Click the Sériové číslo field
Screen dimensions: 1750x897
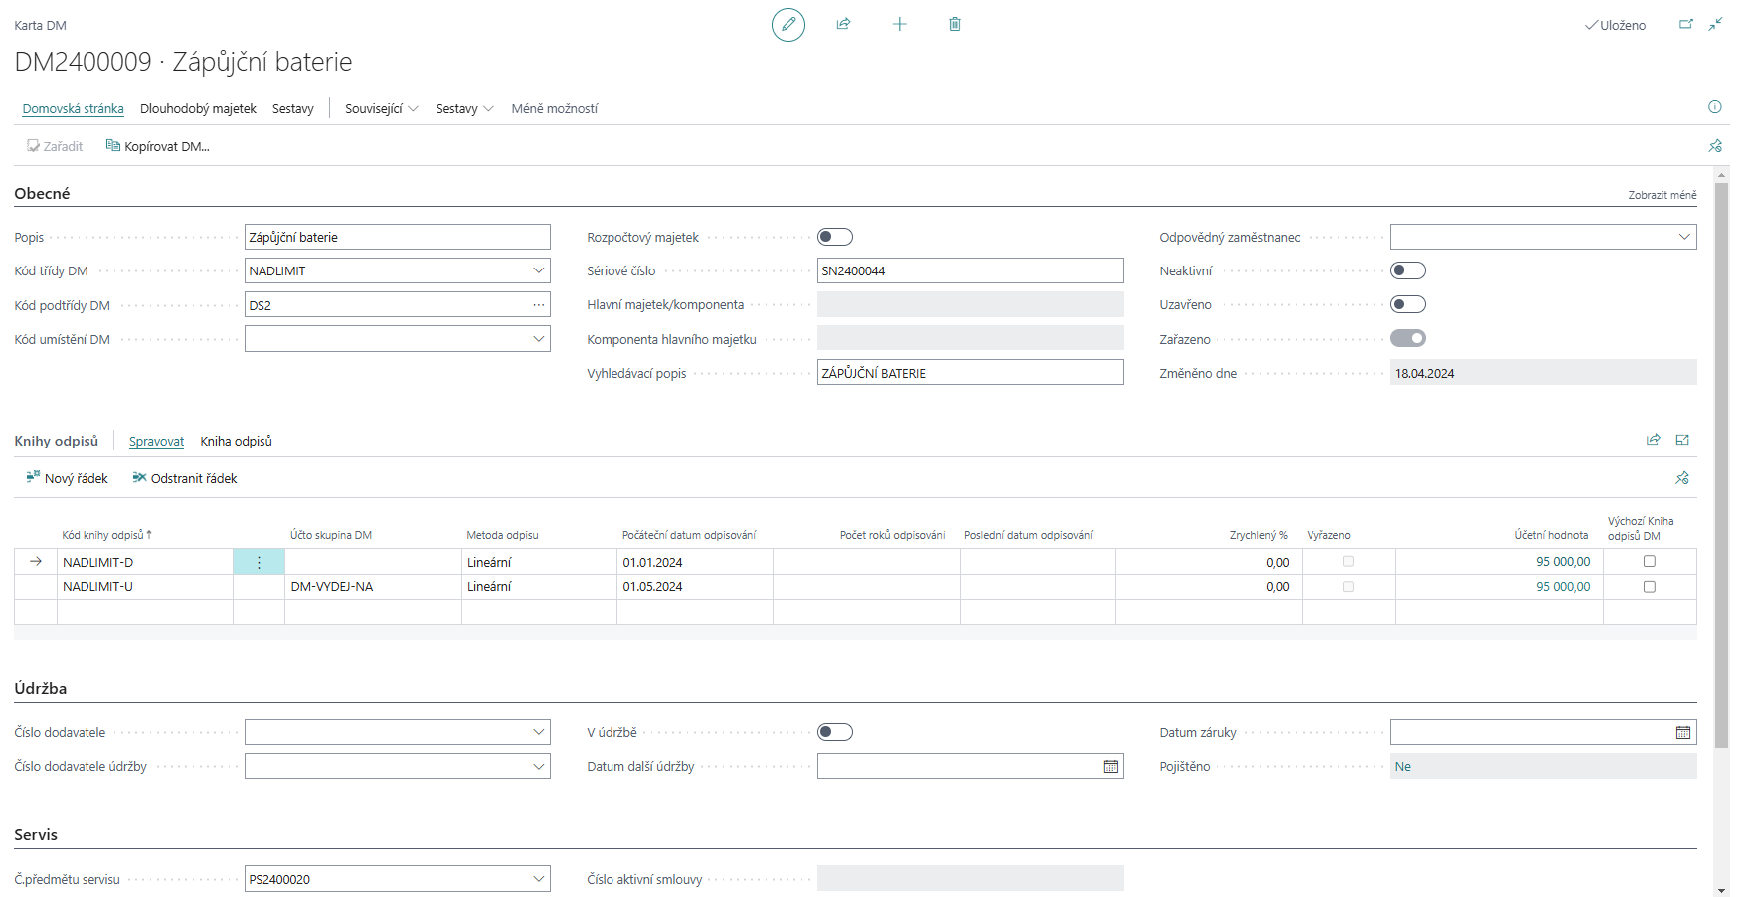tap(970, 270)
